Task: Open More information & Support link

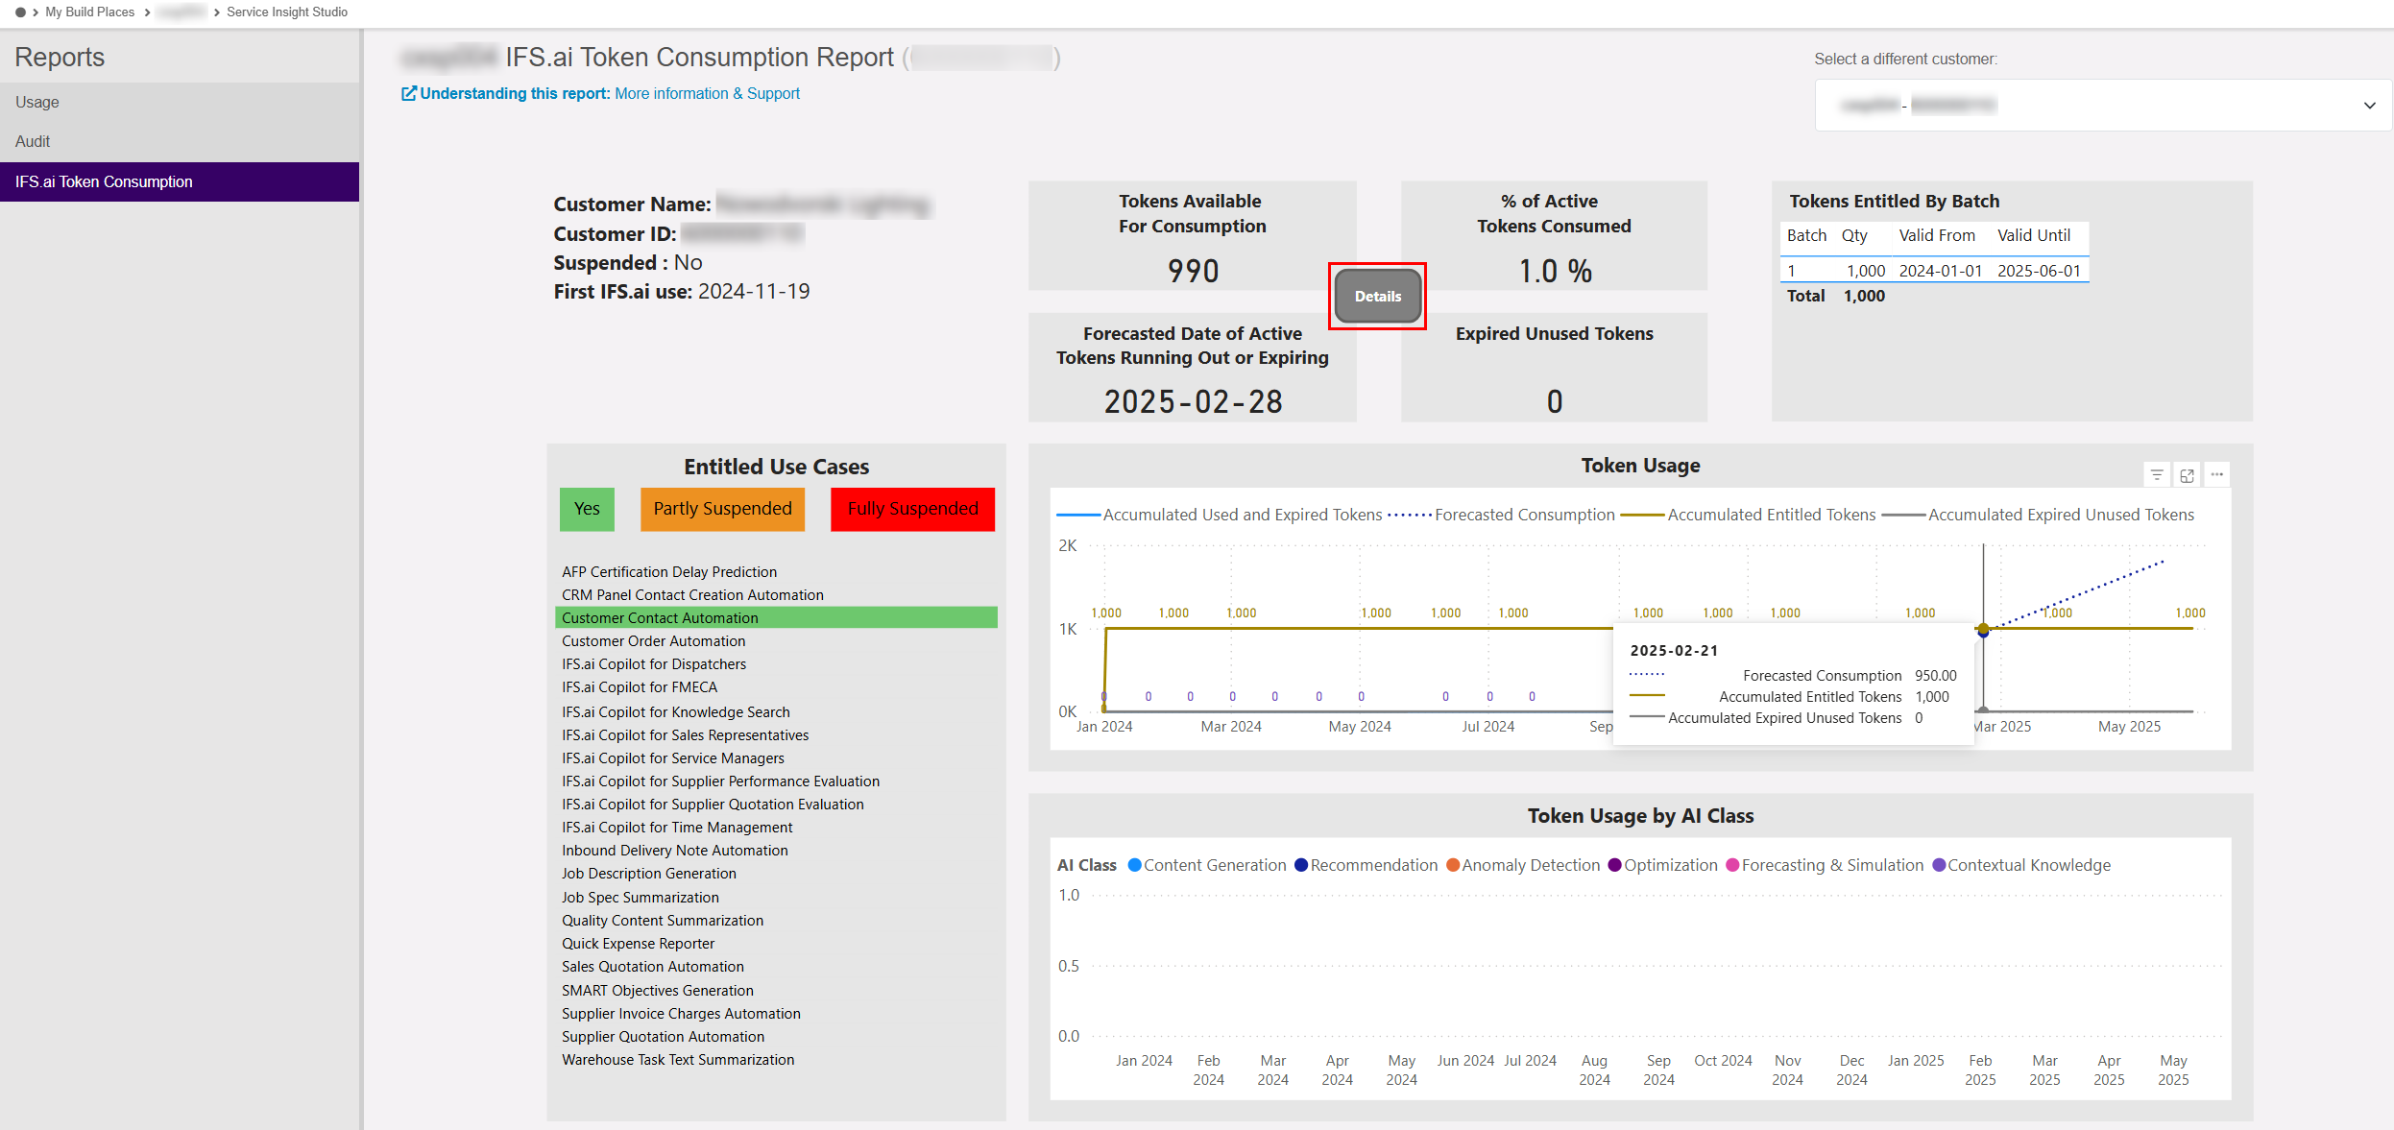Action: click(707, 93)
